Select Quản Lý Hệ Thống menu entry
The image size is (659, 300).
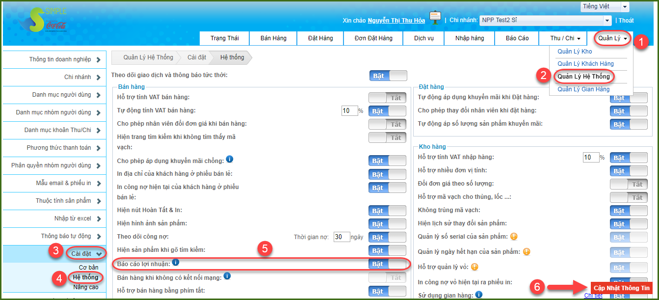pos(583,76)
